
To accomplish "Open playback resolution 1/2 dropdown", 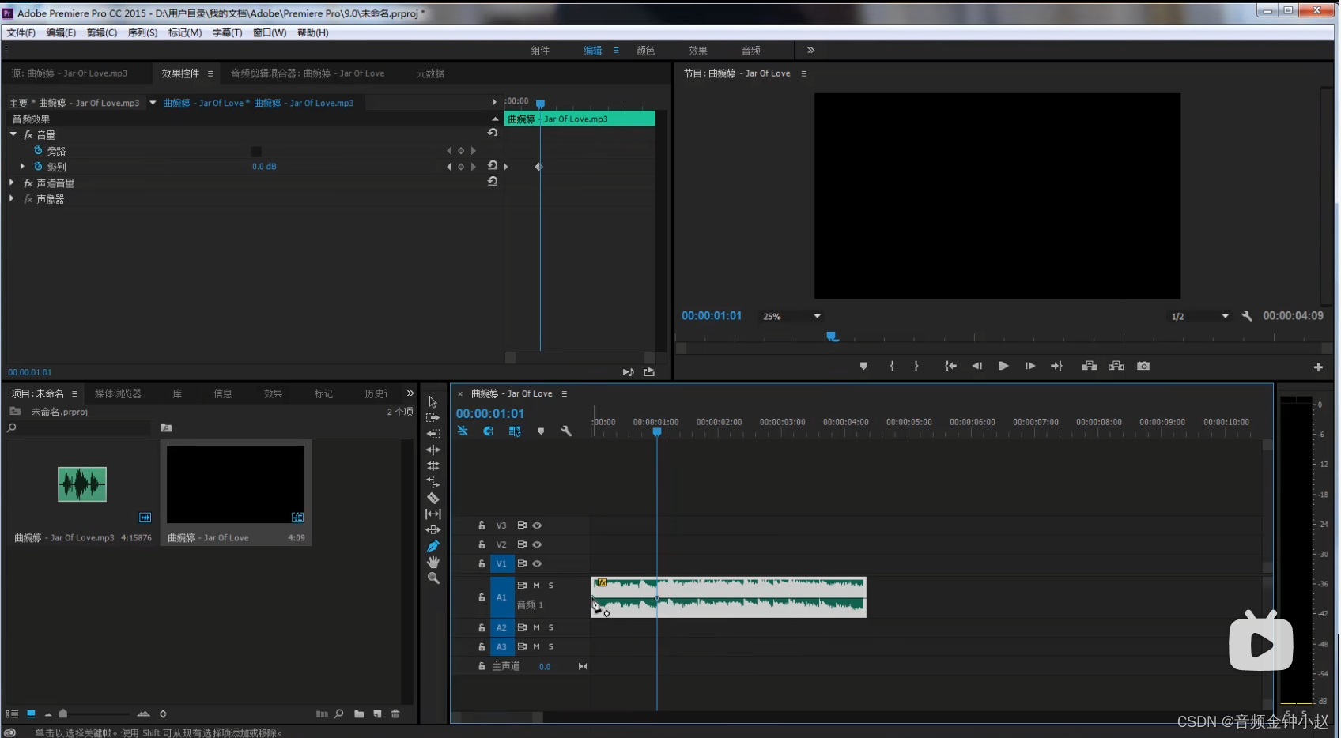I will click(1200, 316).
